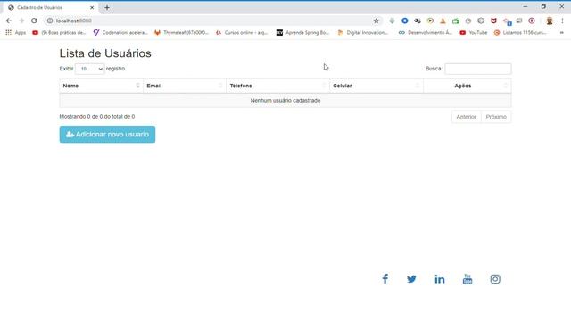Click the green extension icon
The image size is (571, 321).
pyautogui.click(x=456, y=21)
